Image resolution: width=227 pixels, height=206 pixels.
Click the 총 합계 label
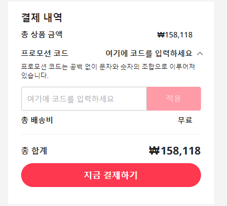click(x=34, y=151)
